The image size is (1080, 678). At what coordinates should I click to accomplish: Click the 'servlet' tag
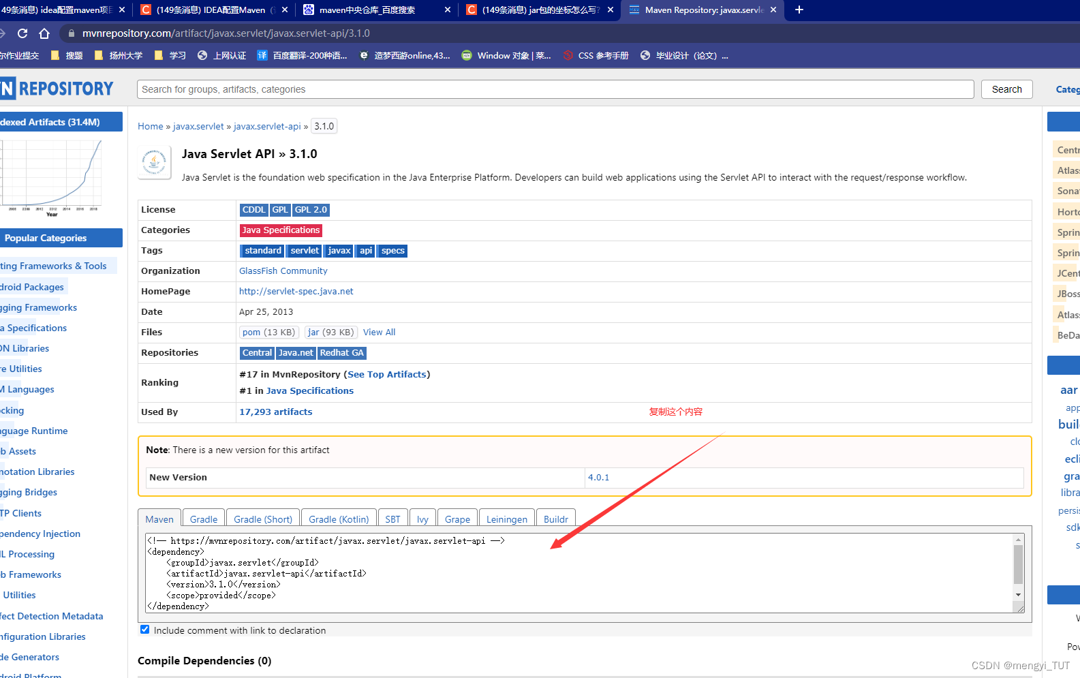tap(304, 251)
